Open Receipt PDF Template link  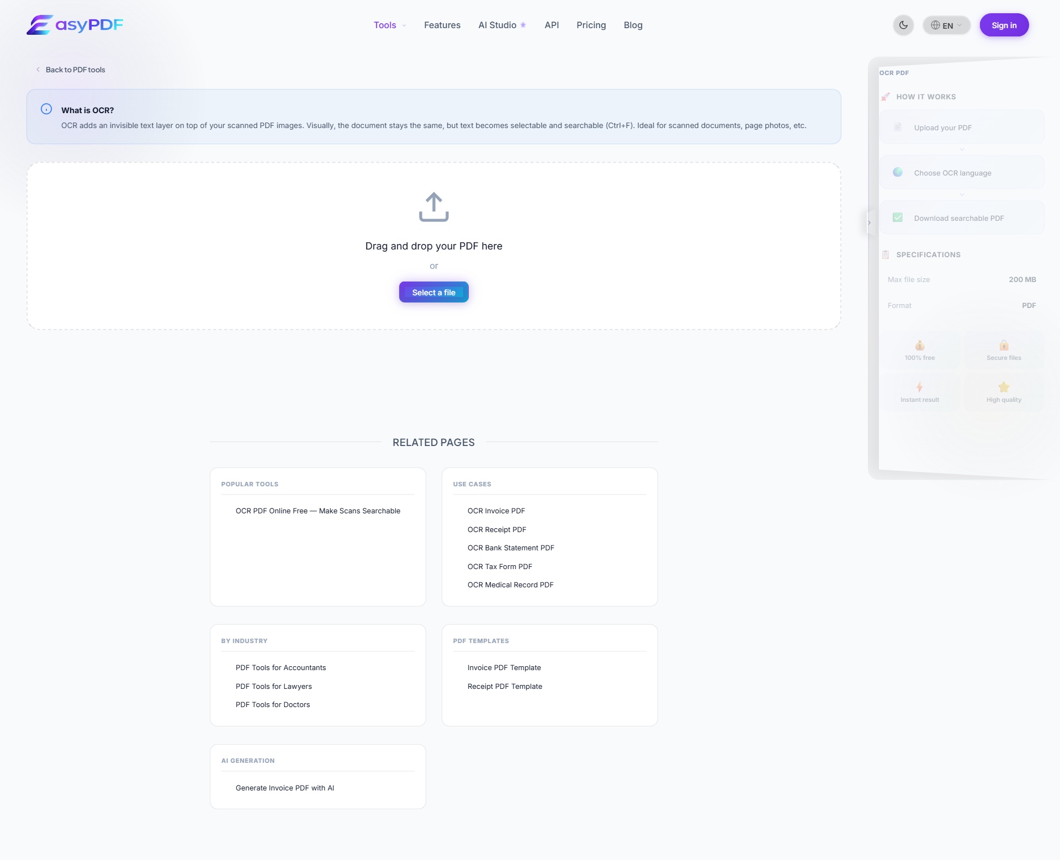(504, 686)
